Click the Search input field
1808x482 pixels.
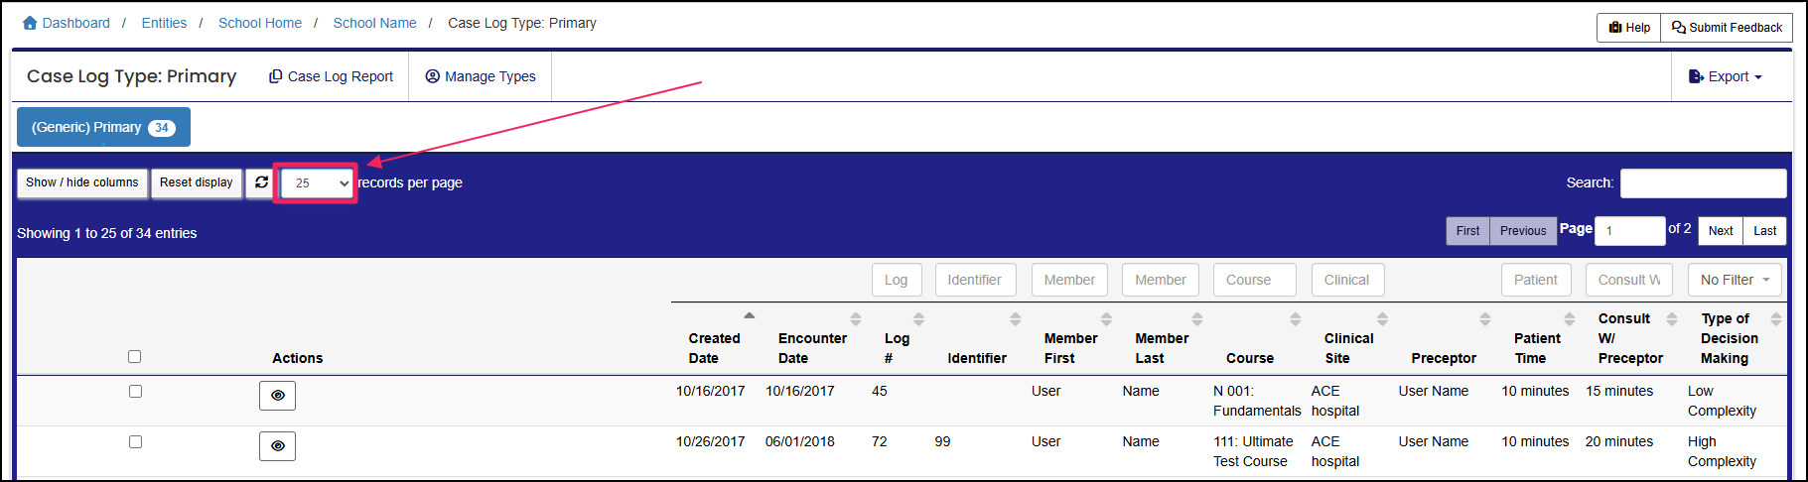[x=1703, y=183]
